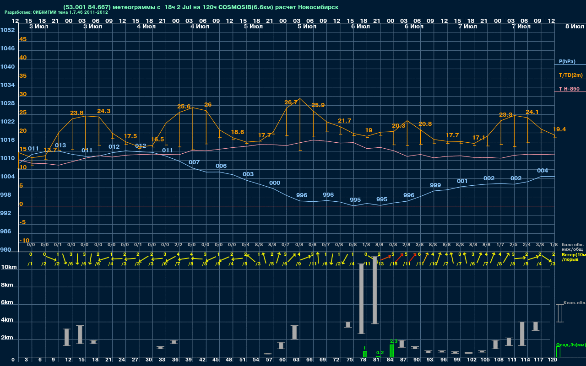
Task: Click the T/TD(2m) legend label
Action: tap(570, 75)
